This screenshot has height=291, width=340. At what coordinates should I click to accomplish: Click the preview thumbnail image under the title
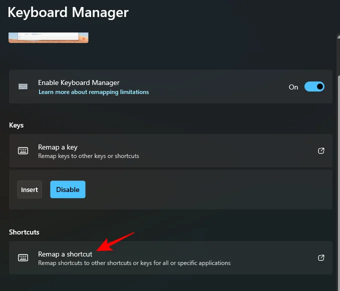(x=49, y=37)
